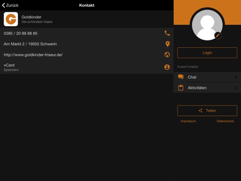Select address Am Markt 2 / 19055 Schwerin
The height and width of the screenshot is (181, 241).
pyautogui.click(x=30, y=44)
